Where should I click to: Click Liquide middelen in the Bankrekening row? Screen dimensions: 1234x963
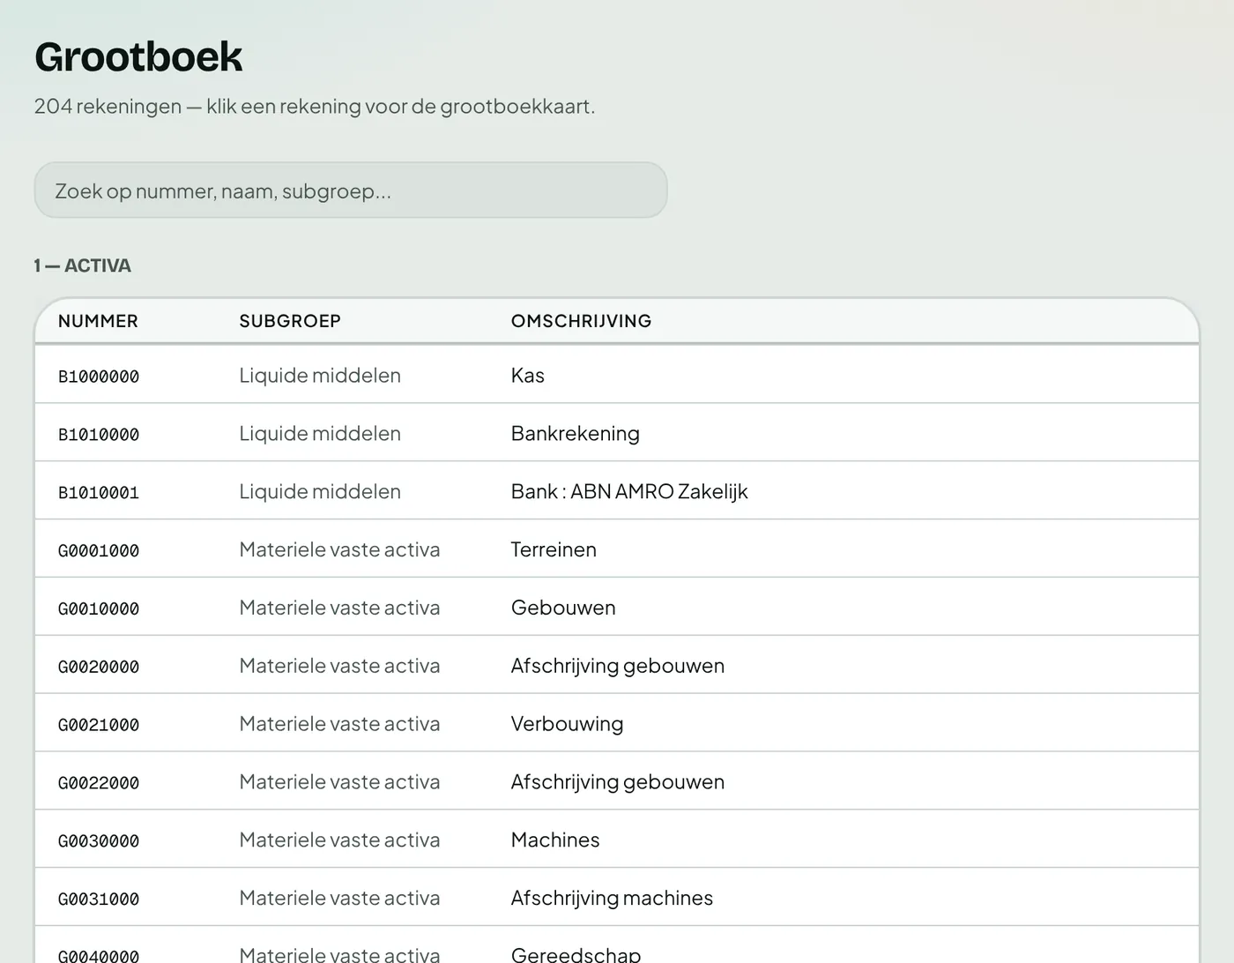[320, 433]
